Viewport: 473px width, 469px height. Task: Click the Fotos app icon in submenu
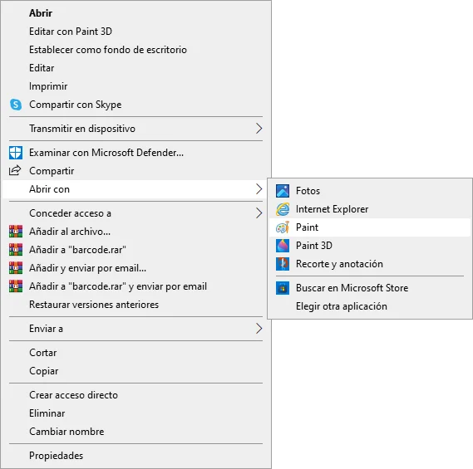[283, 191]
